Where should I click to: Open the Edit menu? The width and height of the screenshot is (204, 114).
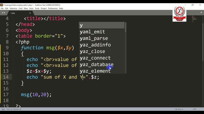point(6,9)
